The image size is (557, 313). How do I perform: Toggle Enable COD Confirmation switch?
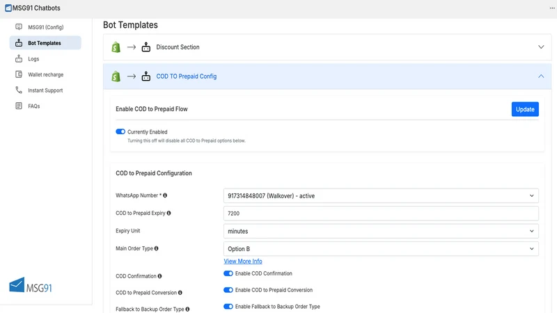point(228,273)
